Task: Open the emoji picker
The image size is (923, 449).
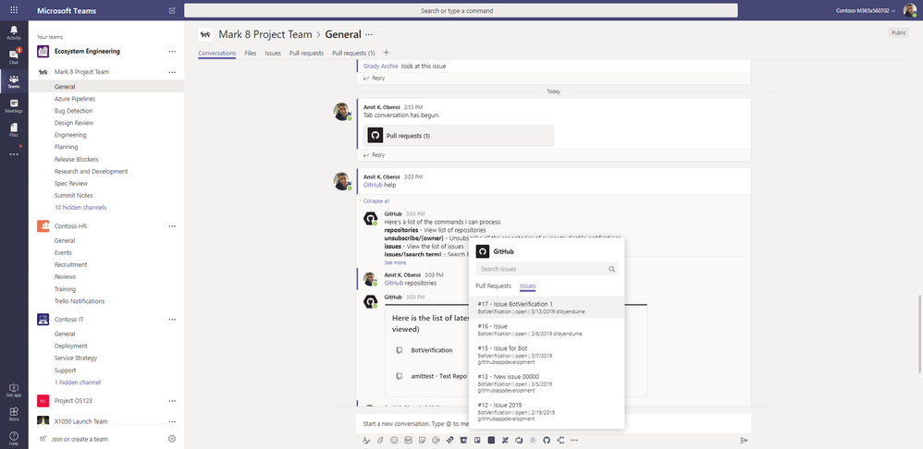Action: coord(394,440)
